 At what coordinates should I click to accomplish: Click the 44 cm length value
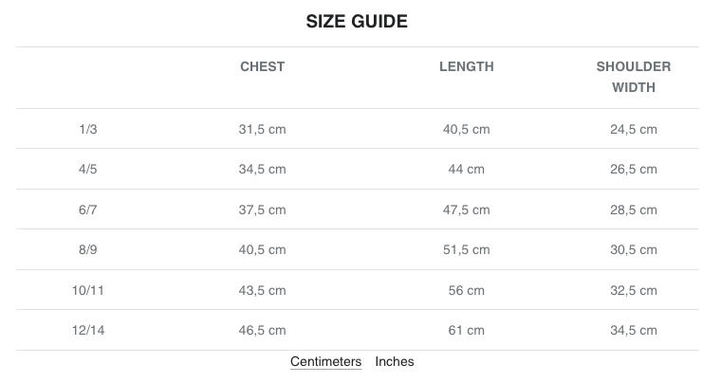pyautogui.click(x=466, y=169)
